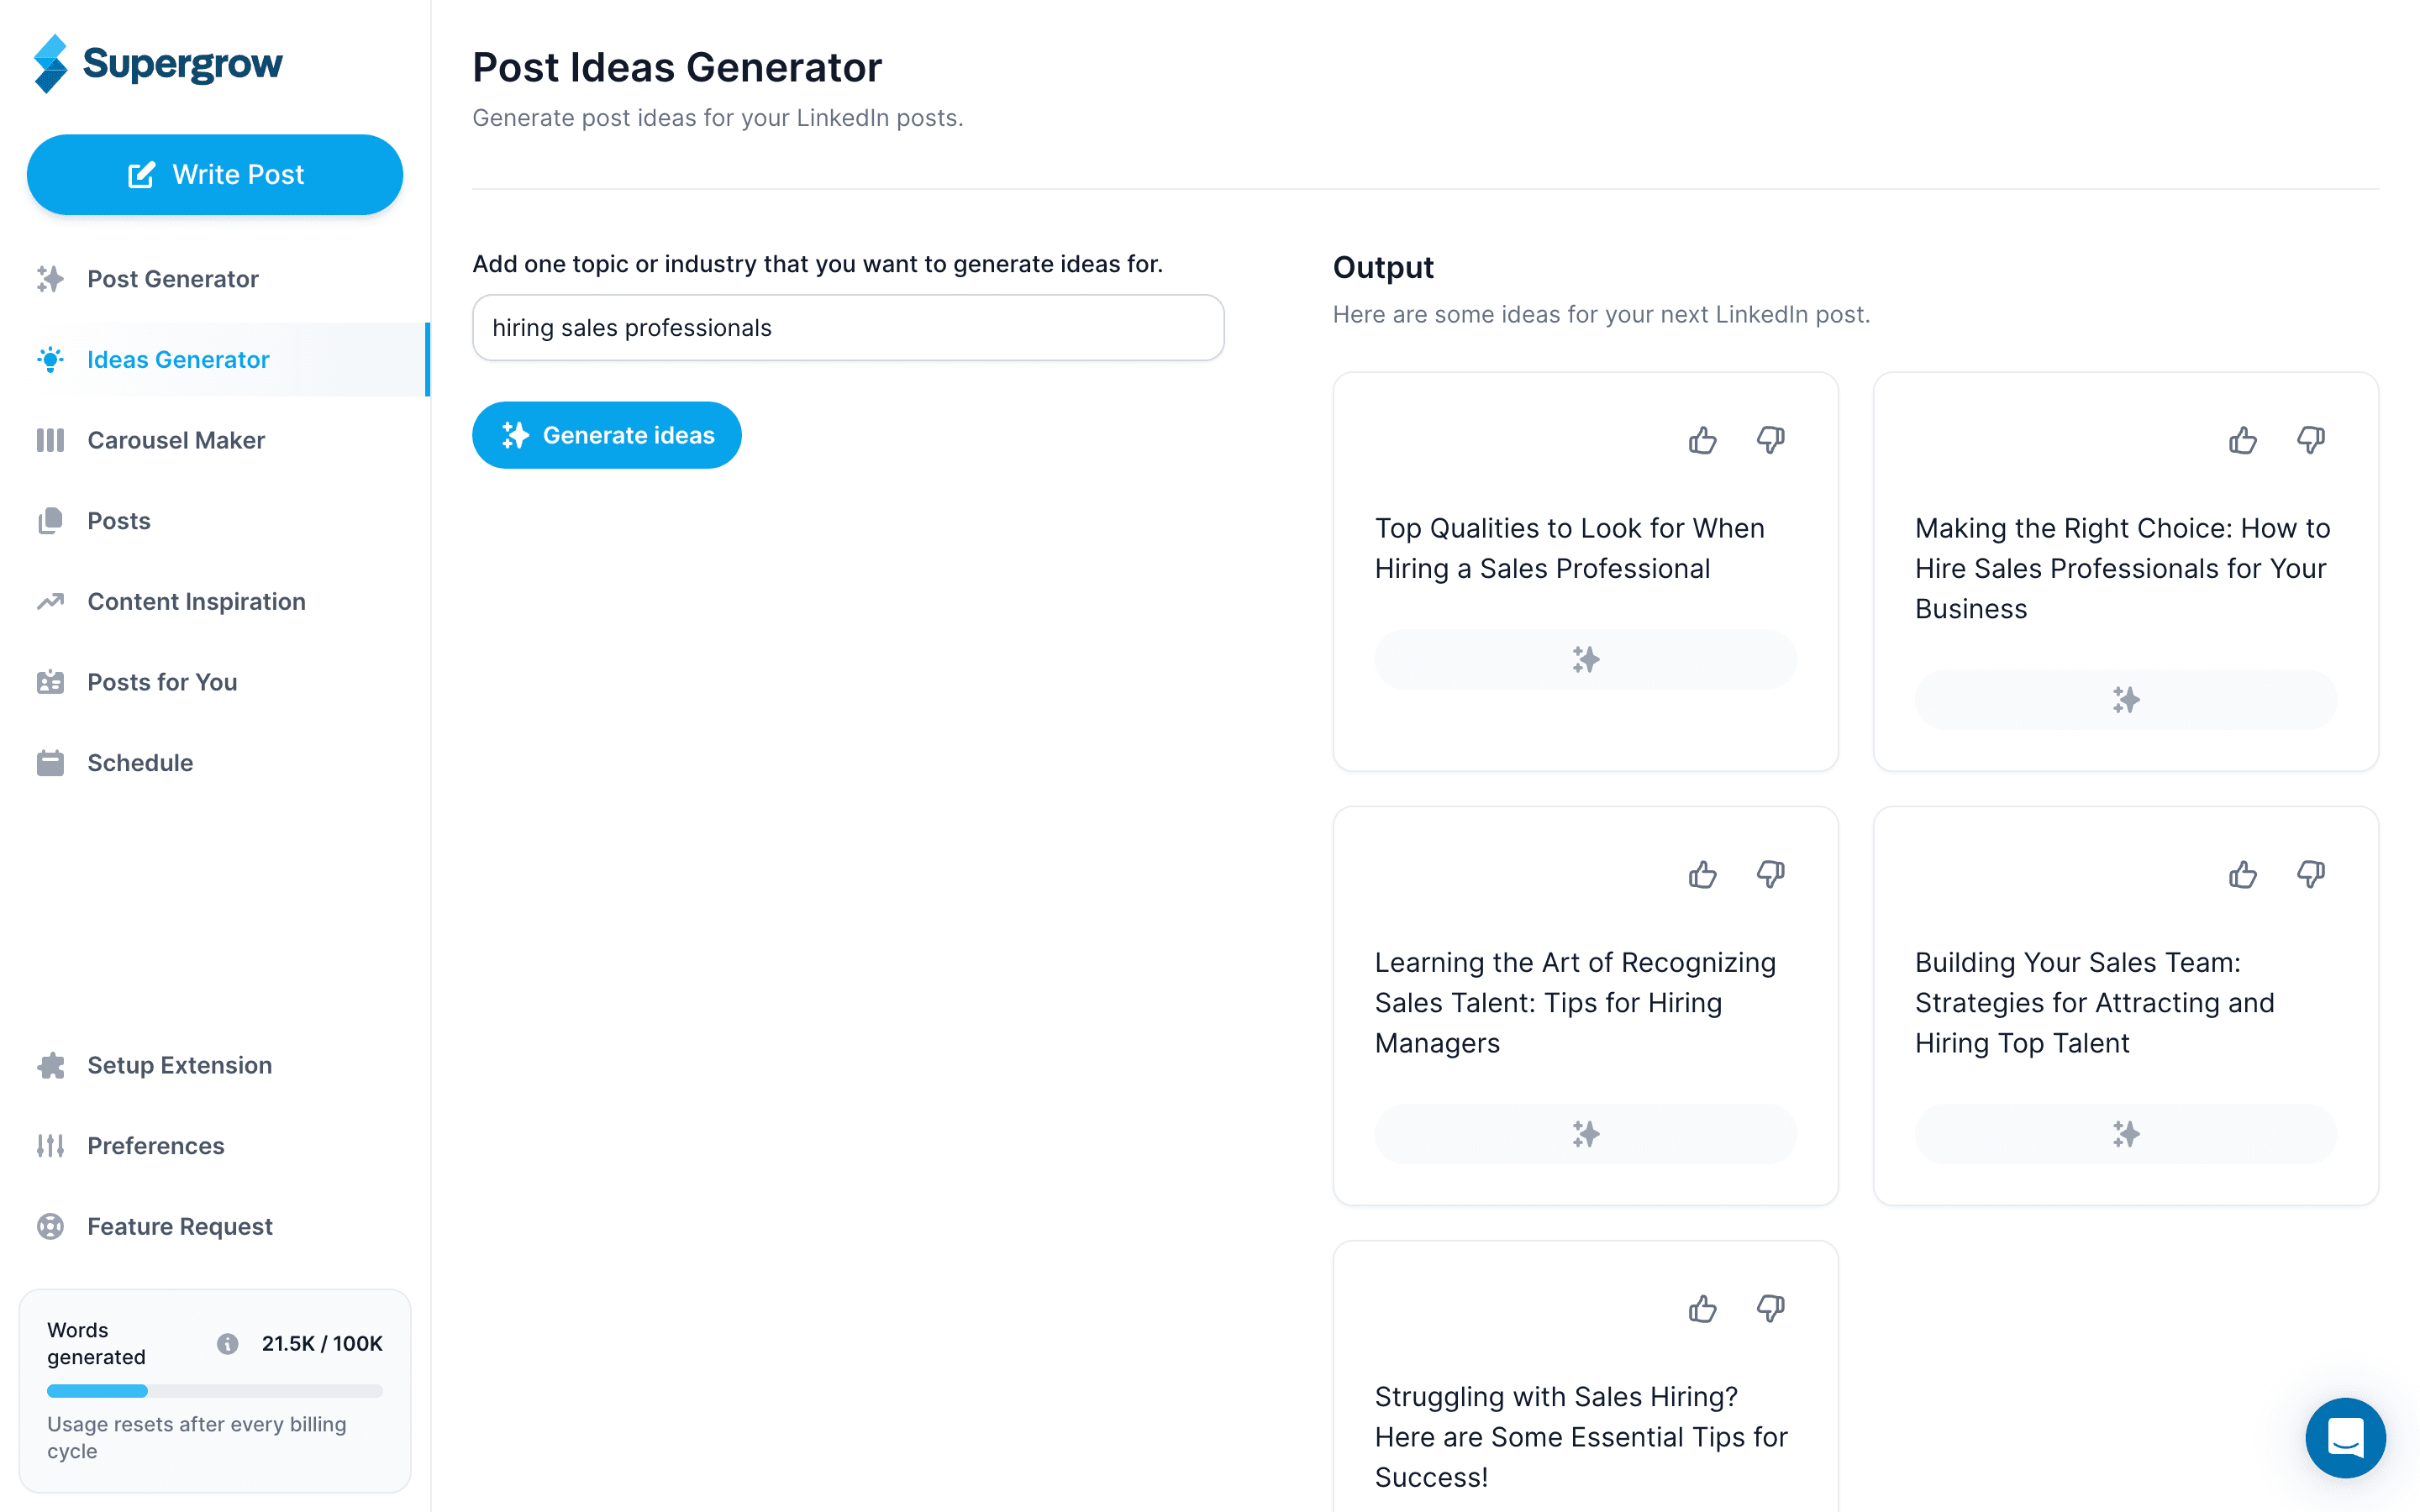Click the Write Post button
Screen dimensions: 2420x1512
214,174
